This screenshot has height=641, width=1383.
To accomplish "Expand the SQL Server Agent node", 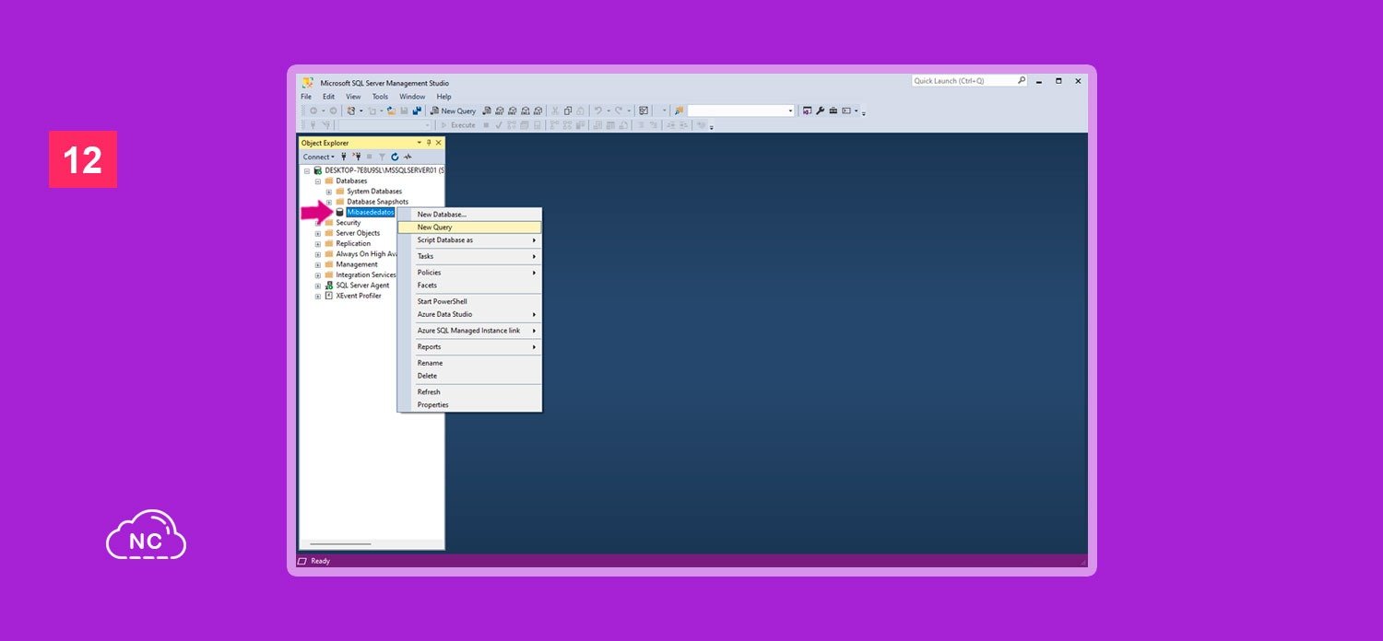I will click(x=318, y=286).
